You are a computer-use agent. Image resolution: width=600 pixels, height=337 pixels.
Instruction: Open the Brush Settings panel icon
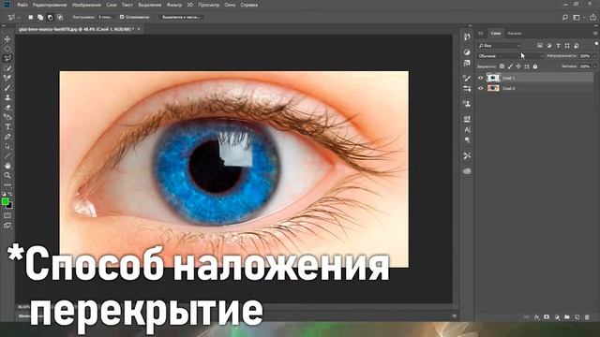coord(467,78)
